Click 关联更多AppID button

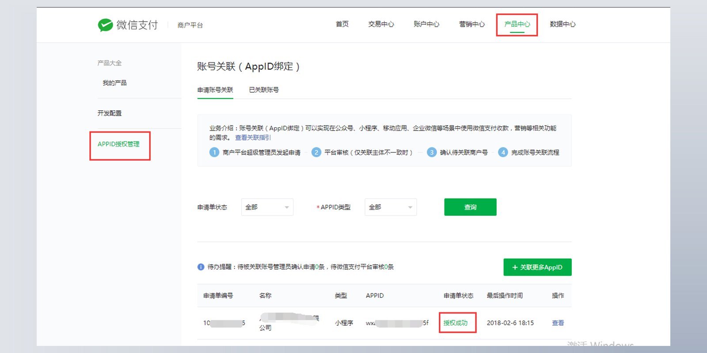click(537, 267)
